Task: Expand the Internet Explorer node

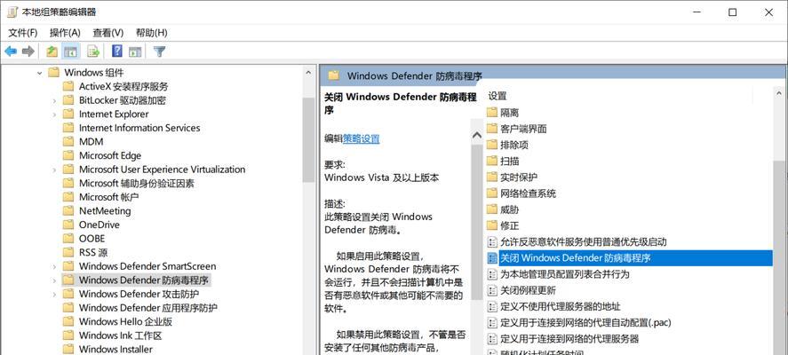Action: pos(54,114)
